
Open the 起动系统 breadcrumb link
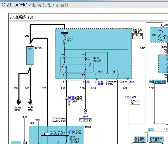(41, 5)
